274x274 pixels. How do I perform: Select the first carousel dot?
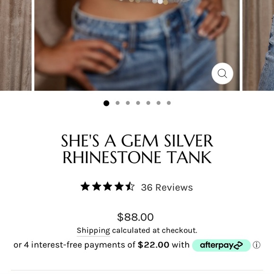pyautogui.click(x=106, y=103)
